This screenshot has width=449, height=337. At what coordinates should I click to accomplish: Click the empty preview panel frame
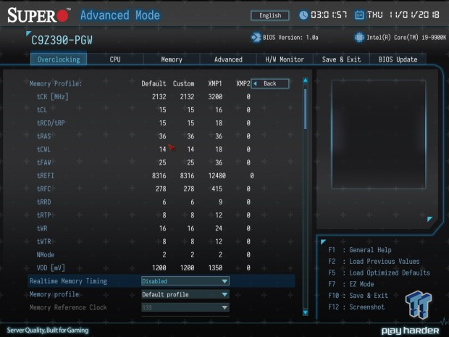379,134
